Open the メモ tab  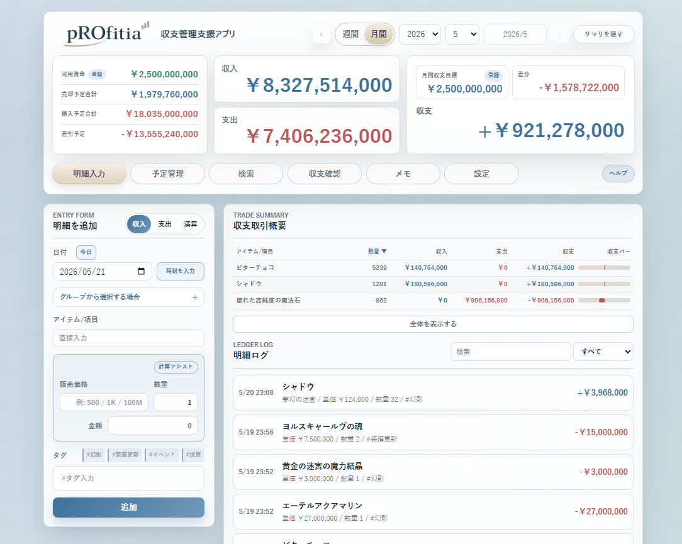click(x=403, y=174)
